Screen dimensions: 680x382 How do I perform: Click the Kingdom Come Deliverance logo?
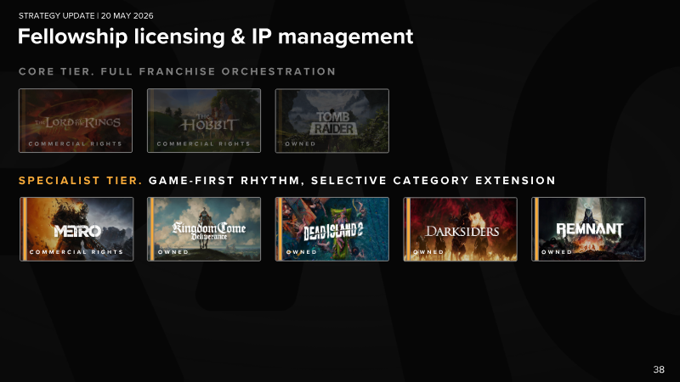pos(209,230)
